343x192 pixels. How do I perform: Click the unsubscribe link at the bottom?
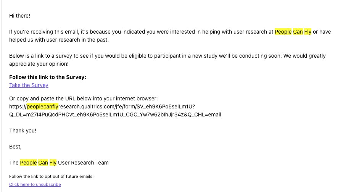[x=35, y=184]
